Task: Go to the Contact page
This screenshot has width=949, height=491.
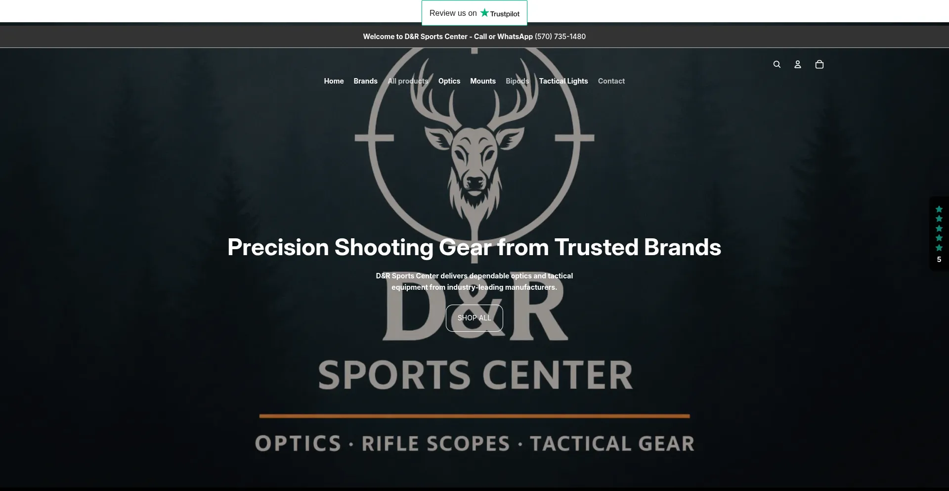Action: [x=611, y=81]
